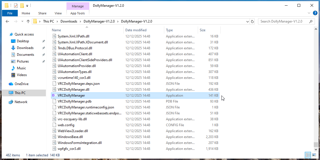
Task: Click the vertical scrollbar thumb
Action: pos(316,145)
